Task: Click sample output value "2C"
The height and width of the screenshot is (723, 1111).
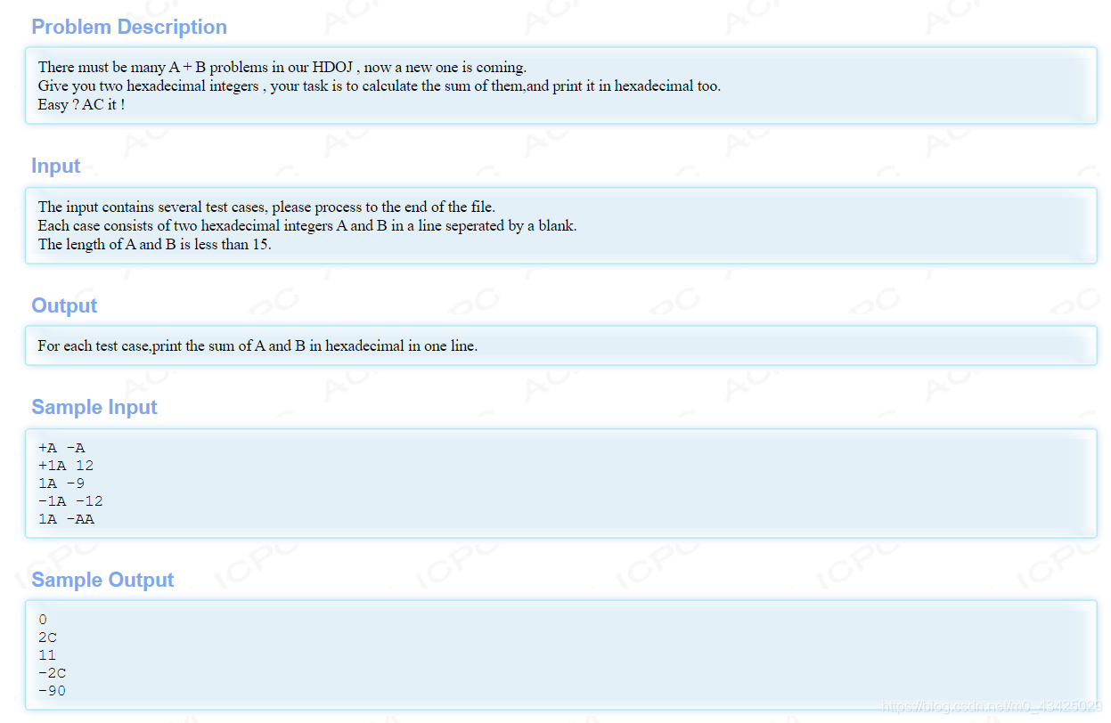Action: click(47, 638)
